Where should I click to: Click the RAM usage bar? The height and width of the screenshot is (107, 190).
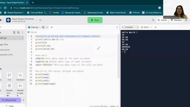pyautogui.click(x=11, y=96)
